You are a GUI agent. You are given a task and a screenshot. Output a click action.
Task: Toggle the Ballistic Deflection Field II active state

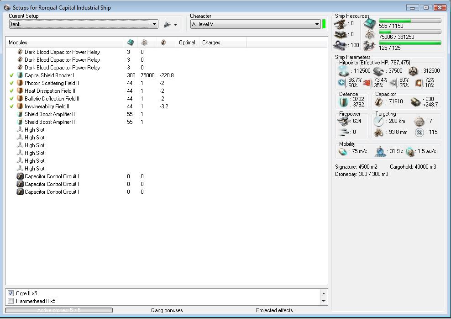click(11, 98)
